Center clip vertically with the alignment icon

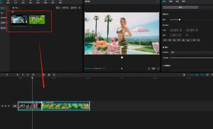pos(184,40)
